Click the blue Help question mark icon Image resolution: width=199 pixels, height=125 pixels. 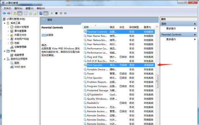(x=41, y=13)
